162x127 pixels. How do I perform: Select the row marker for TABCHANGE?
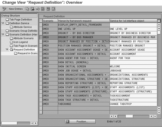(41, 104)
